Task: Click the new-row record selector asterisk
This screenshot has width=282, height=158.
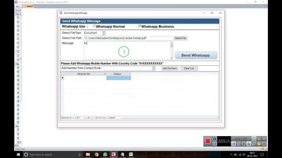Action: click(x=63, y=78)
